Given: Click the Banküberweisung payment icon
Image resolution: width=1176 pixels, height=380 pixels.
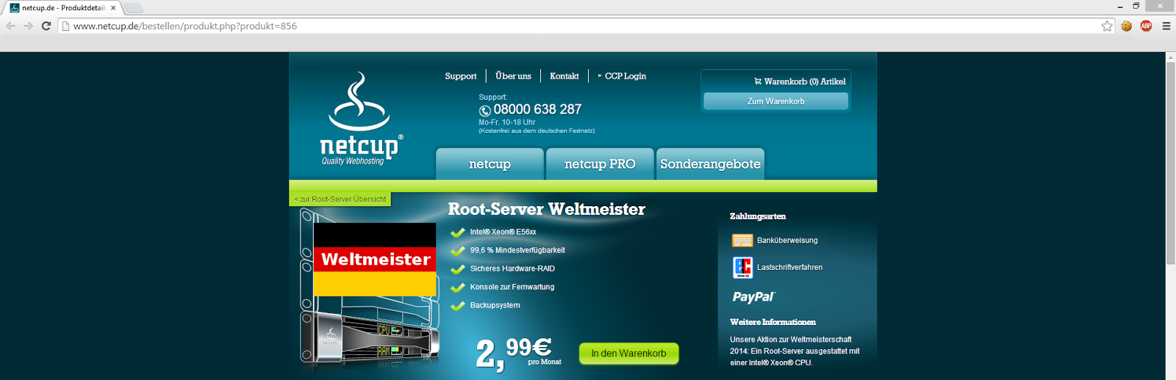Looking at the screenshot, I should tap(742, 240).
